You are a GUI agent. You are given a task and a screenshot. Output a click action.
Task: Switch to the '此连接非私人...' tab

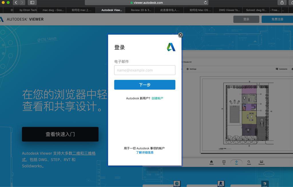pos(170,10)
